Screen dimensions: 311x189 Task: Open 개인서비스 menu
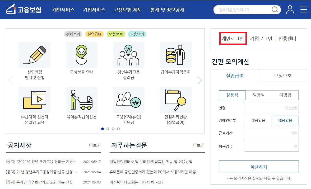tap(63, 10)
